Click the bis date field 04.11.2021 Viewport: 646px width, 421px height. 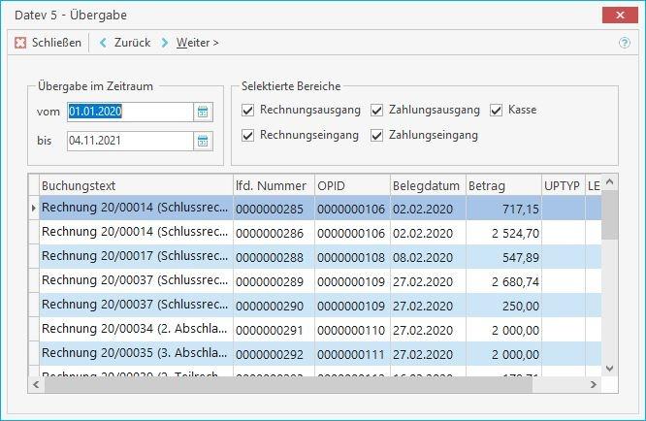(x=130, y=141)
